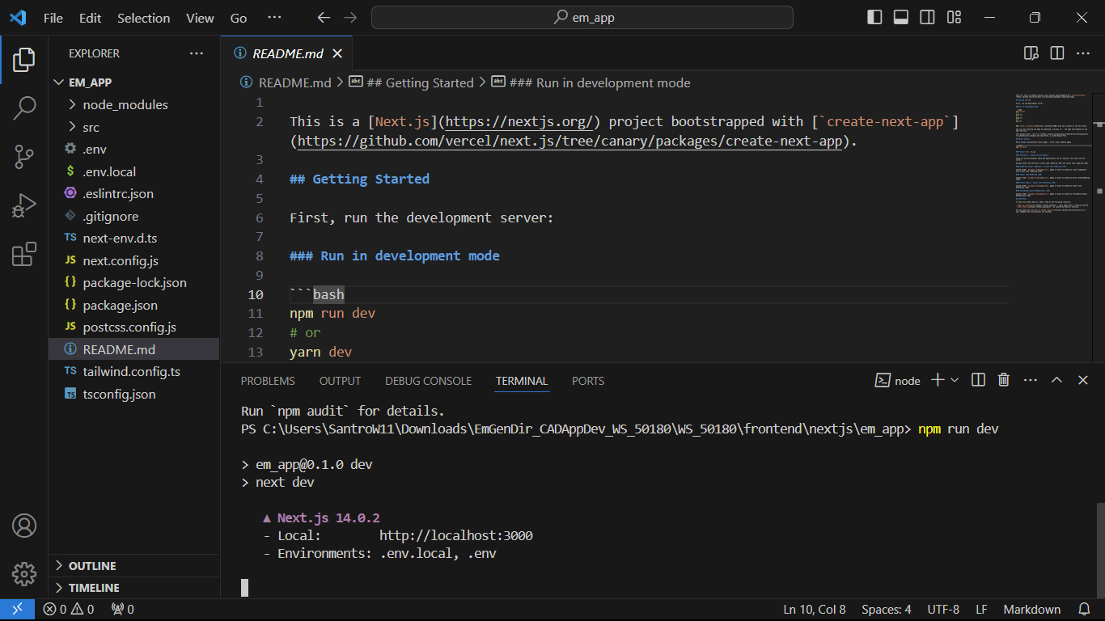The image size is (1105, 621).
Task: Open the remote window indicator
Action: point(17,610)
